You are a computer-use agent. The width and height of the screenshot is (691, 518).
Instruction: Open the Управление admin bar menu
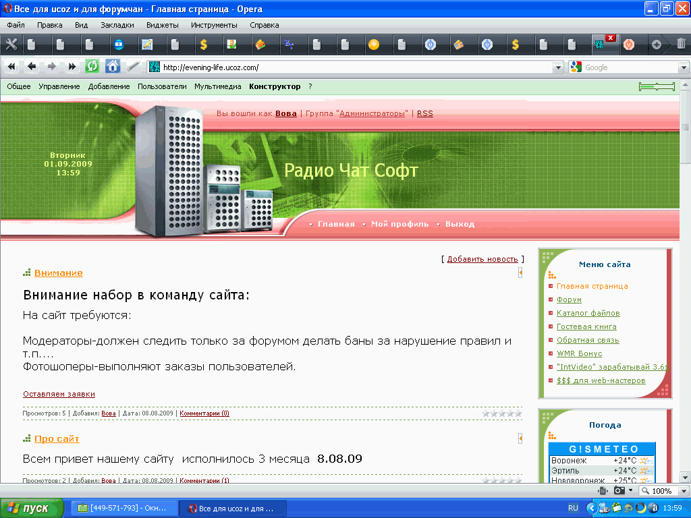59,86
